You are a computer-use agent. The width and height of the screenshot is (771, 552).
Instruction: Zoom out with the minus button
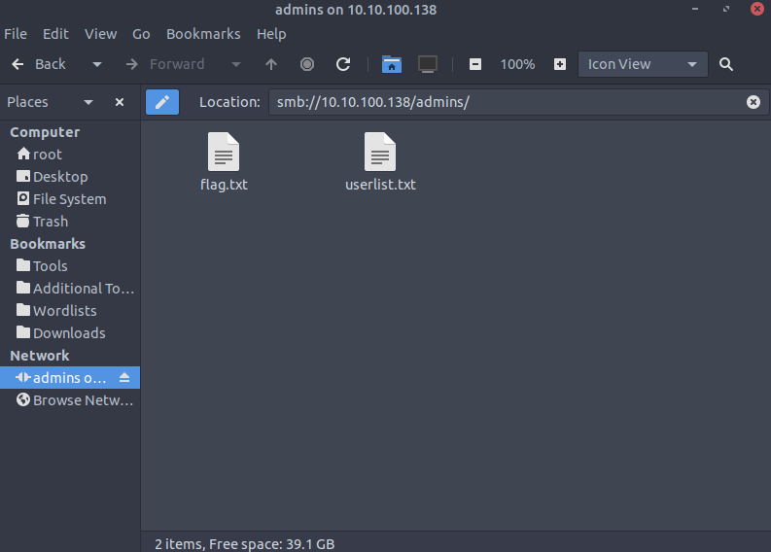[x=475, y=64]
